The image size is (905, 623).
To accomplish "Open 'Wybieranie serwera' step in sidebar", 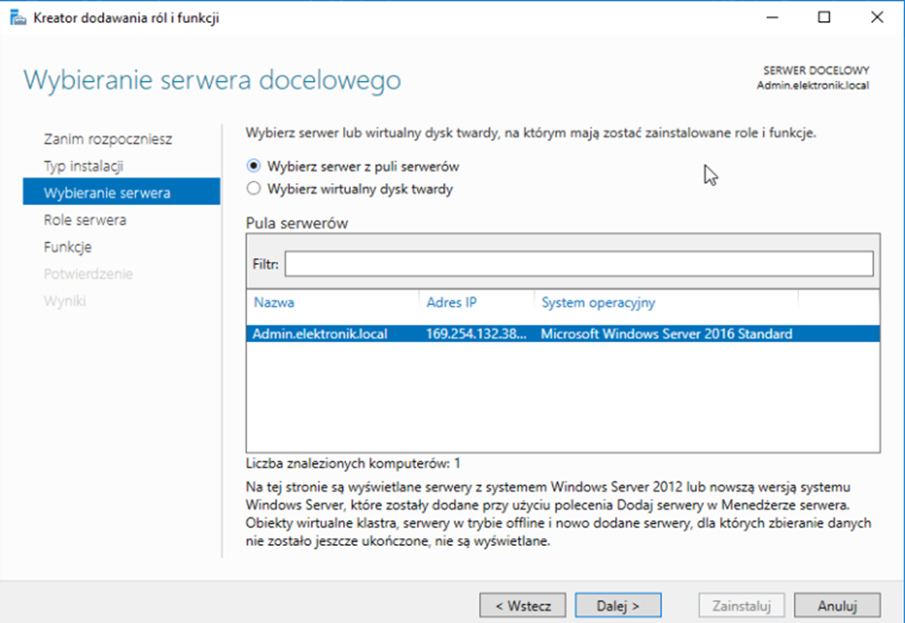I will pos(107,193).
